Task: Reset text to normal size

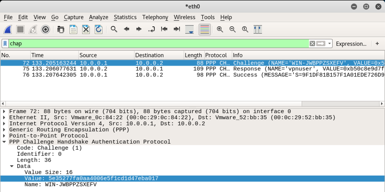Action: pos(245,29)
